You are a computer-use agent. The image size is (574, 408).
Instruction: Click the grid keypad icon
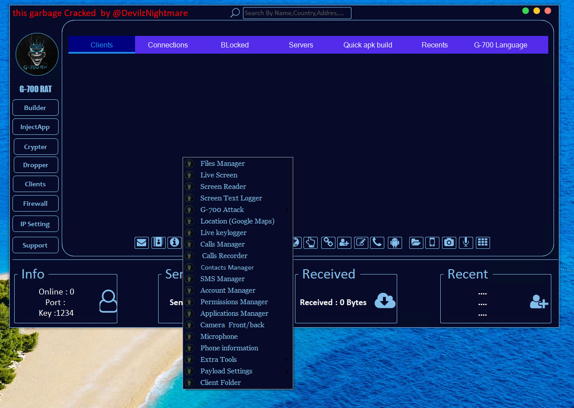(x=482, y=243)
